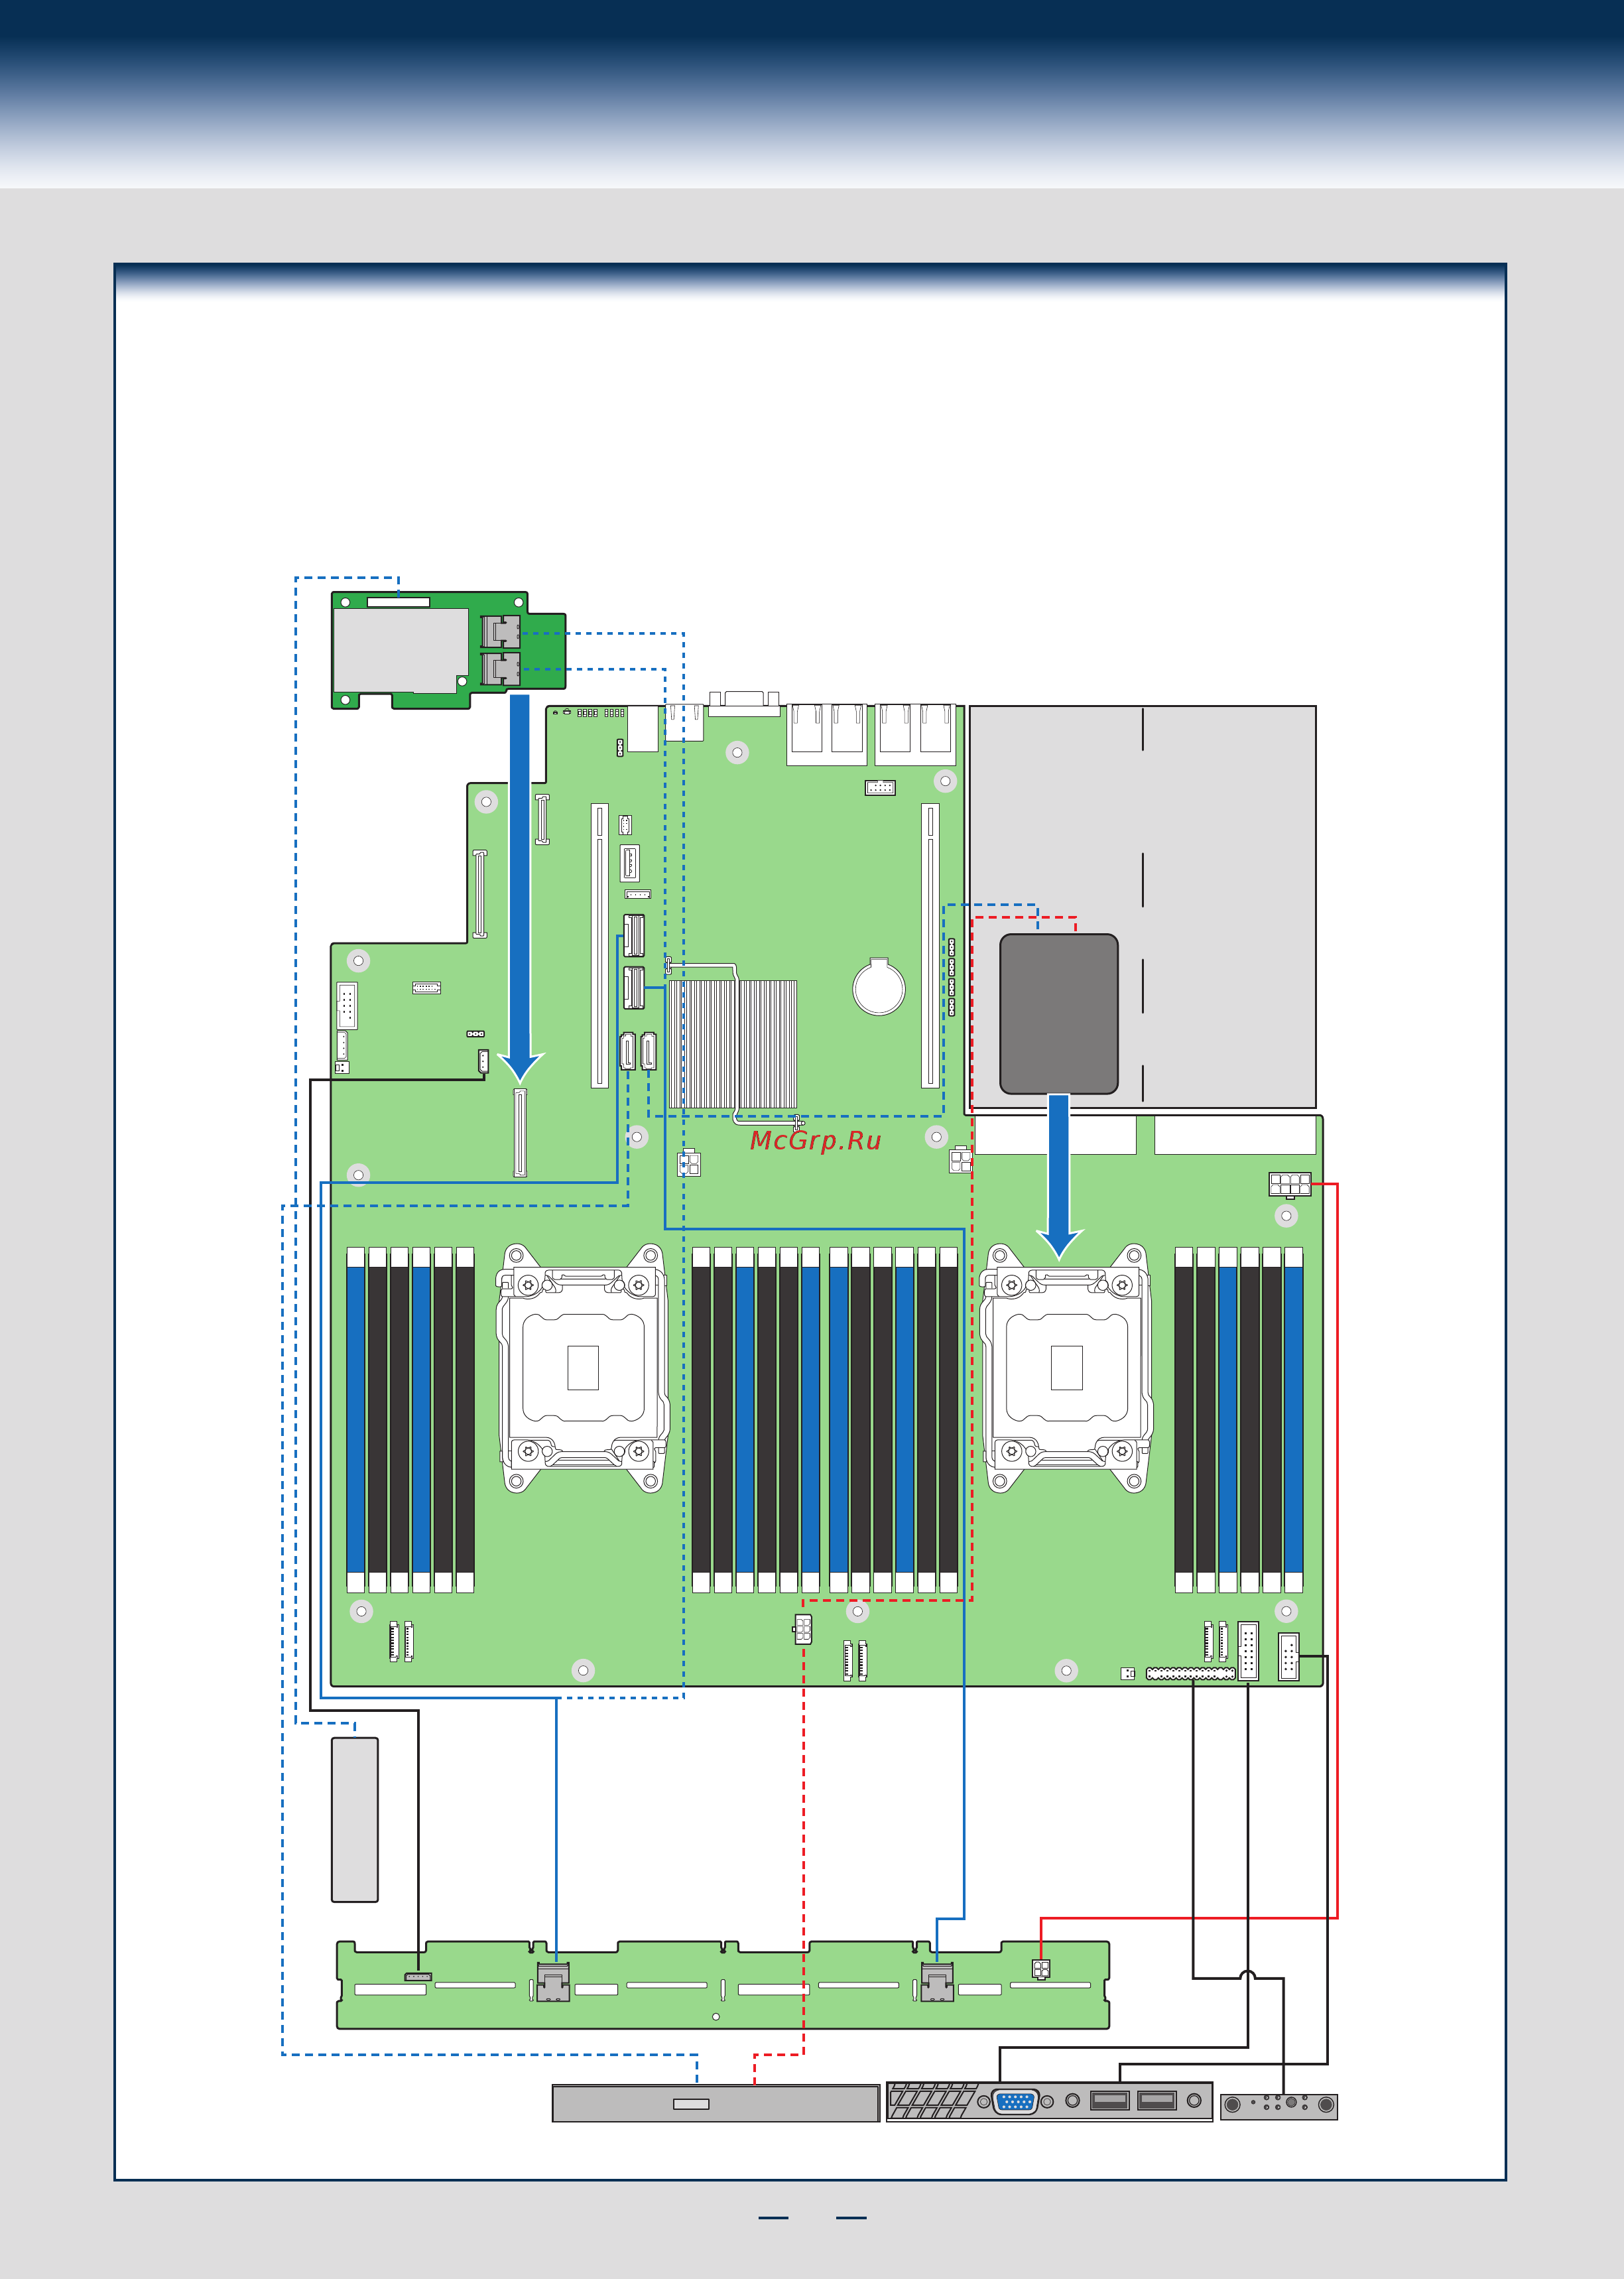Click the backplane power connector with red cable

point(1041,1968)
